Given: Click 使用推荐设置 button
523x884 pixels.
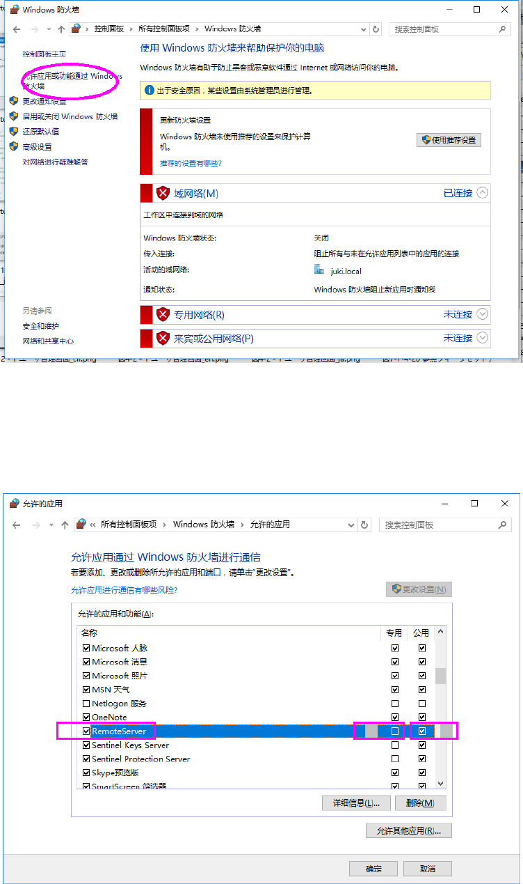Looking at the screenshot, I should (449, 140).
